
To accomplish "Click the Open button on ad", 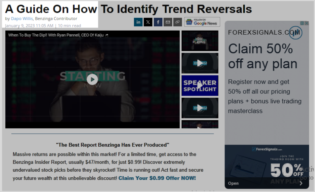I will tap(233, 183).
